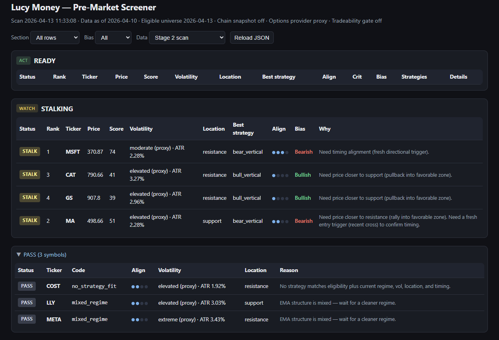Select the LLY ticker in the PASS table
The width and height of the screenshot is (499, 340).
[x=51, y=303]
